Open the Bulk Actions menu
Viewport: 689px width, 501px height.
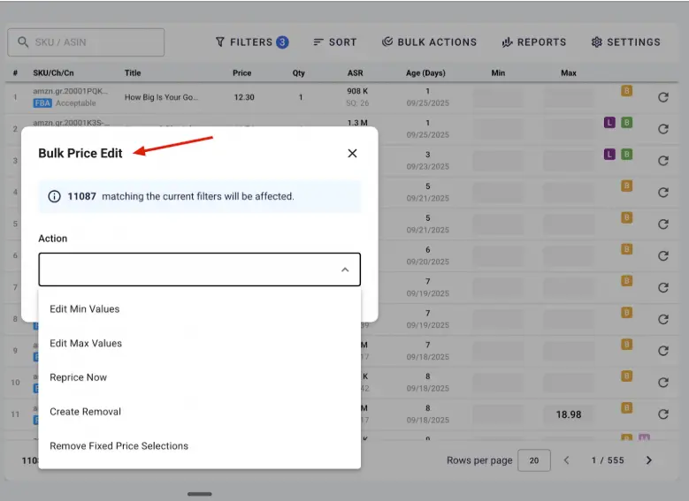[x=429, y=42]
